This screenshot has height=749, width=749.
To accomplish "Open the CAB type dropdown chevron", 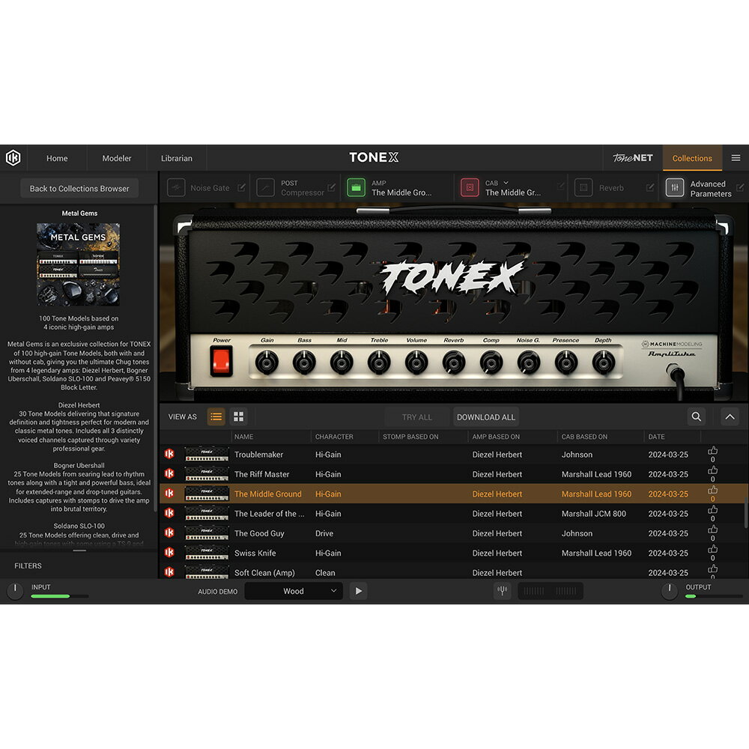I will [506, 183].
